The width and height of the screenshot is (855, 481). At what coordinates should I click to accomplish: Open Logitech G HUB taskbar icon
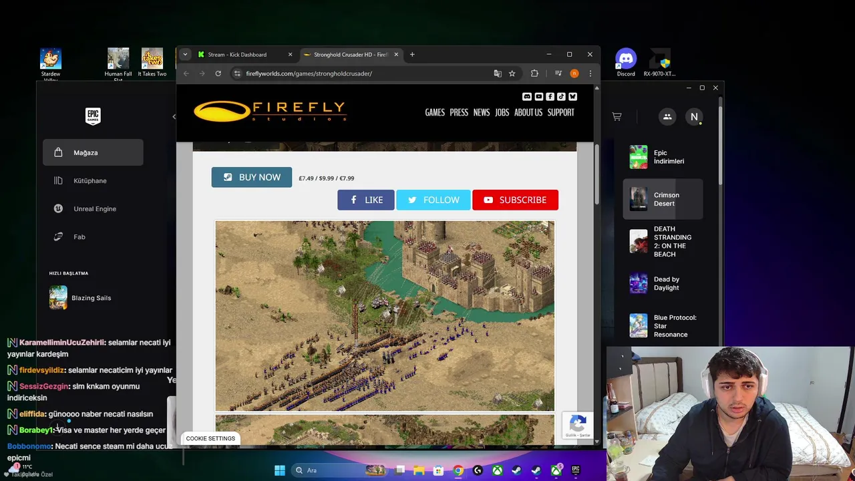pos(478,470)
